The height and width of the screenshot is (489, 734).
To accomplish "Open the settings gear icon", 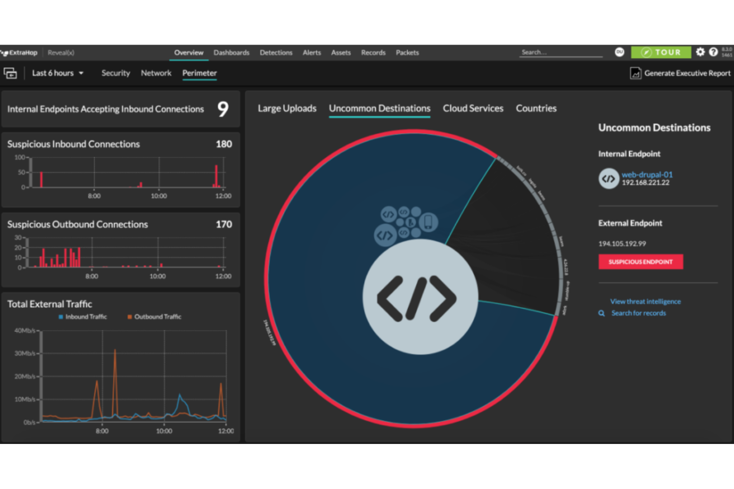I will click(x=700, y=52).
